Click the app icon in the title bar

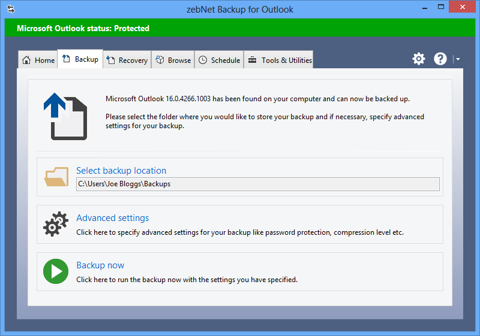11,9
